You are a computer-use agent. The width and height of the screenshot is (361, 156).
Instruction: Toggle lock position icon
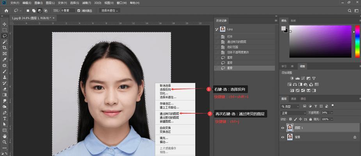pyautogui.click(x=301, y=119)
